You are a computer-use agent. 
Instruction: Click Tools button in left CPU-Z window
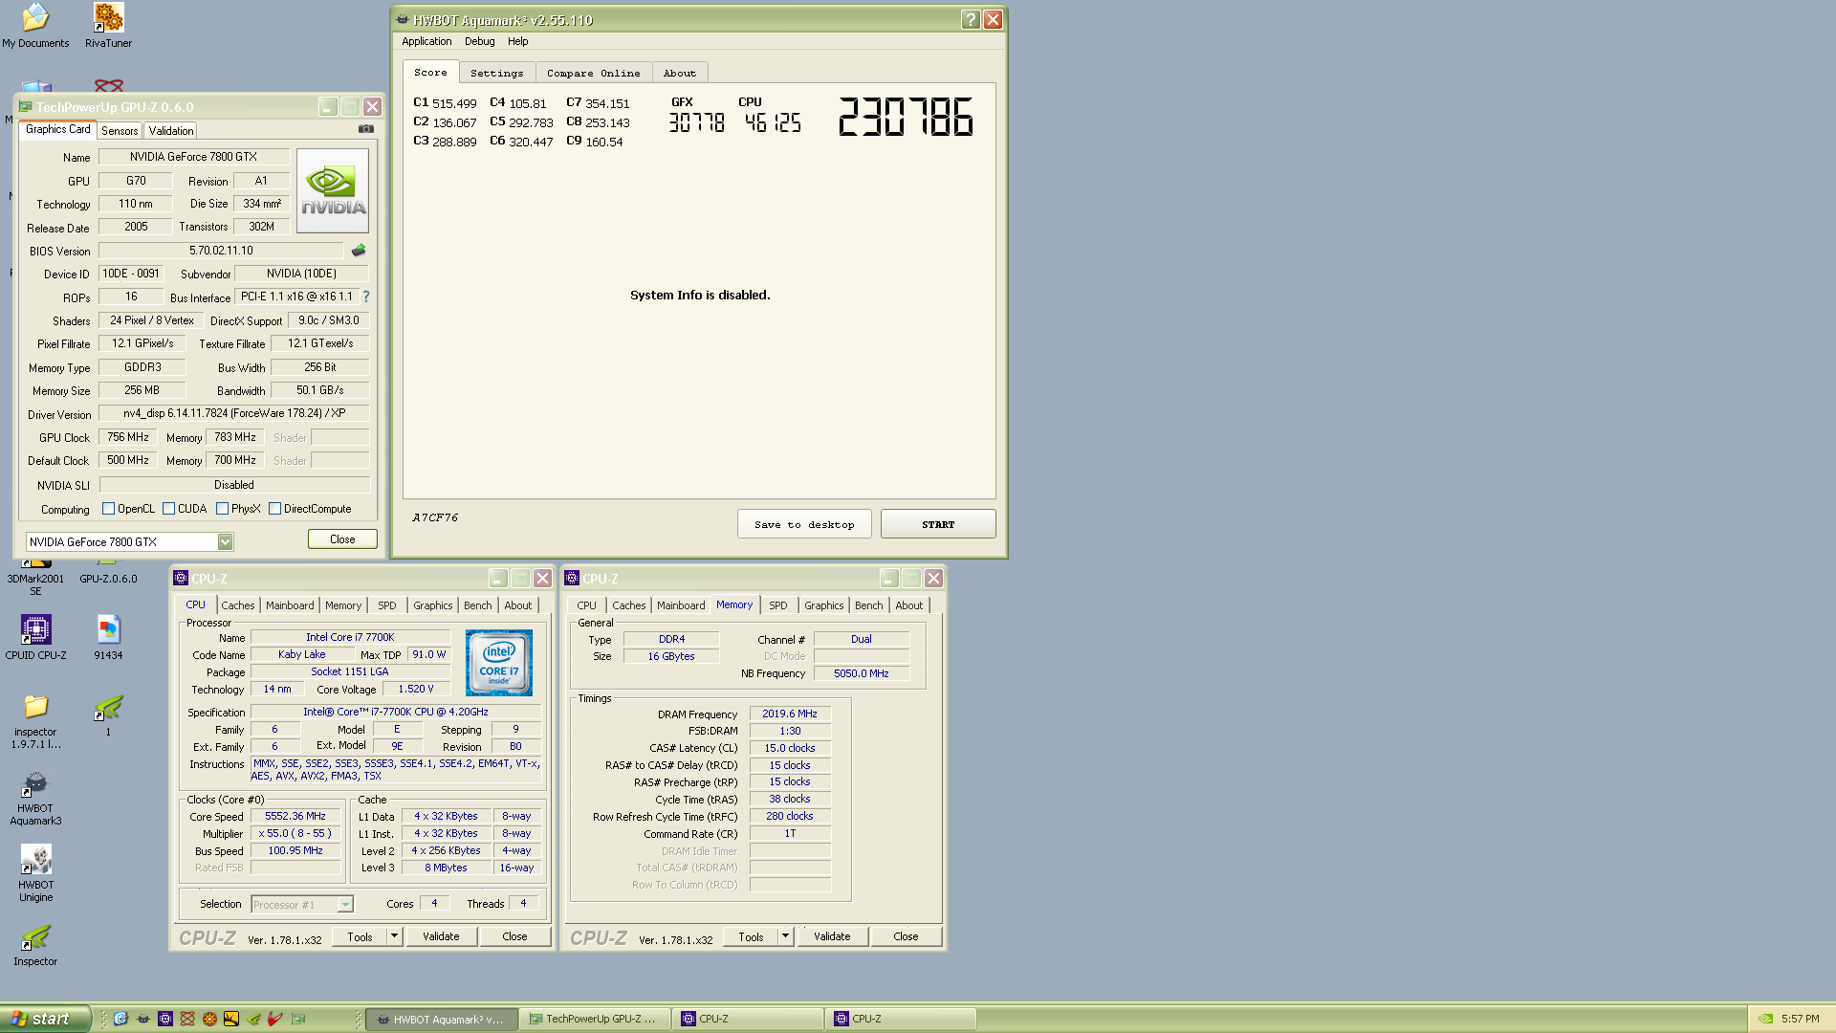point(360,936)
